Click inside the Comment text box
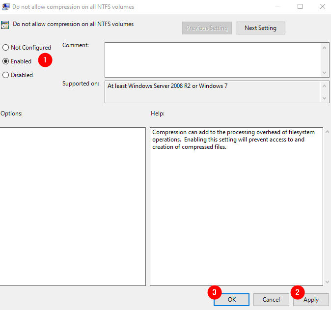The image size is (331, 310). tap(213, 60)
